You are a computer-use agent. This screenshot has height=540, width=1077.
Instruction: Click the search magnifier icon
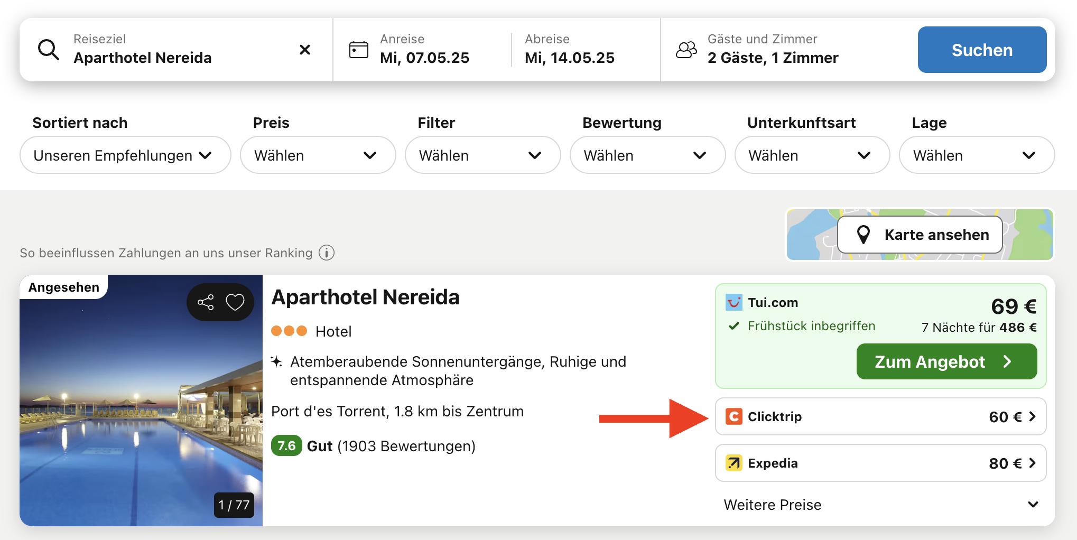tap(48, 50)
